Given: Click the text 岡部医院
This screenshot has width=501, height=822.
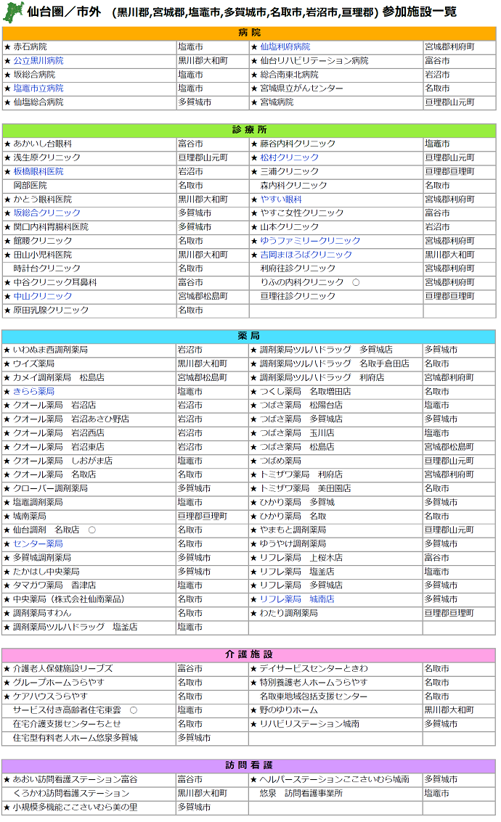Looking at the screenshot, I should click(x=30, y=185).
